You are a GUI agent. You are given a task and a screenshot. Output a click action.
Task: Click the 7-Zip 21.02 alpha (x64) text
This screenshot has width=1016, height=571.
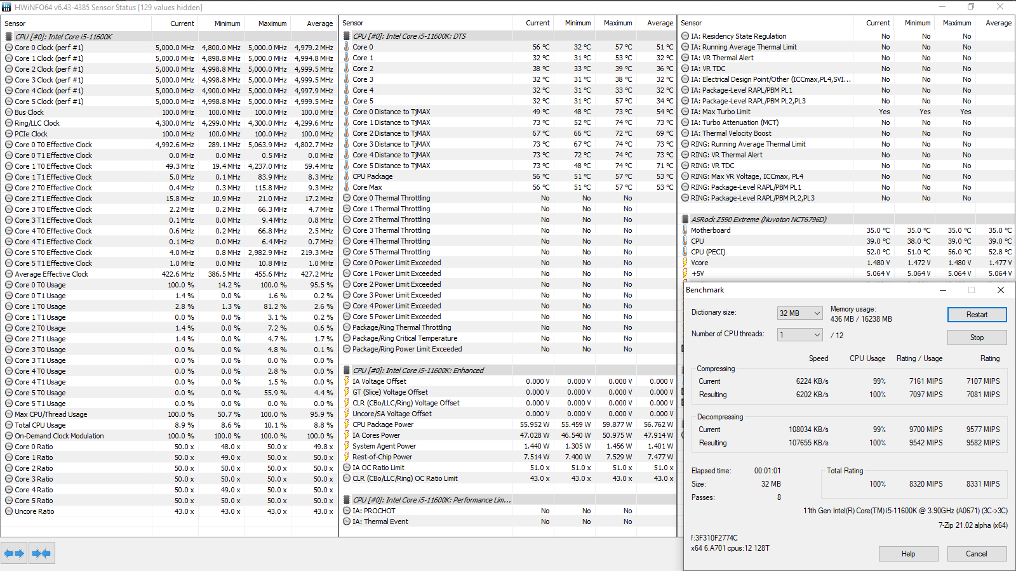tap(973, 525)
